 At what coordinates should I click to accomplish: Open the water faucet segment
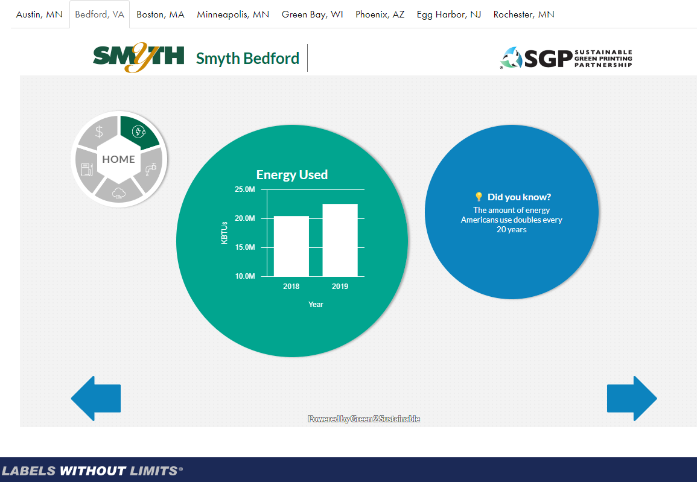[x=153, y=169]
